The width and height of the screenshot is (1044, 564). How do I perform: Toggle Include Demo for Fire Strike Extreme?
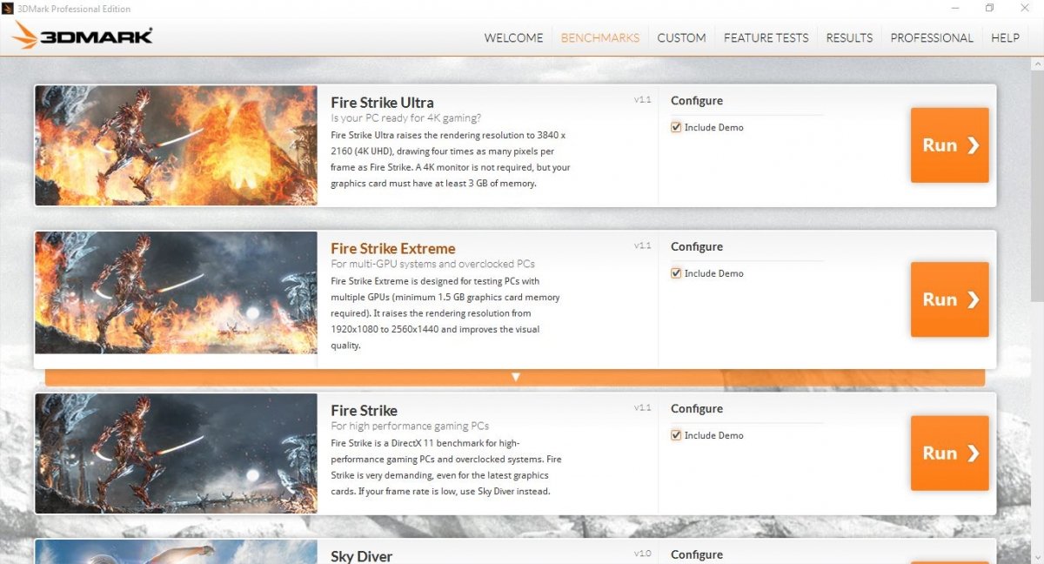(x=676, y=273)
